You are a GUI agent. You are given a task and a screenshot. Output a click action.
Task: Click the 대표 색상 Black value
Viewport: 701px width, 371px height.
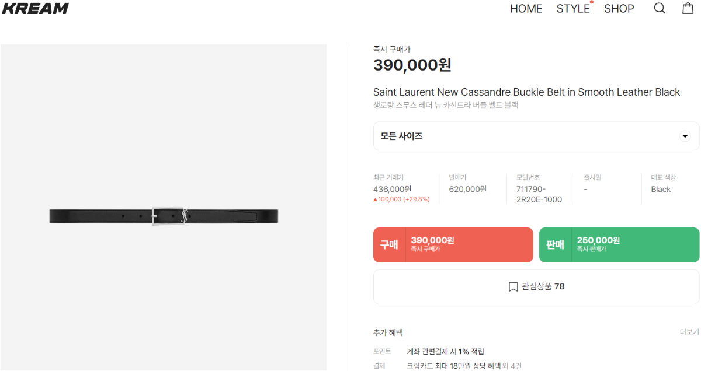(661, 189)
